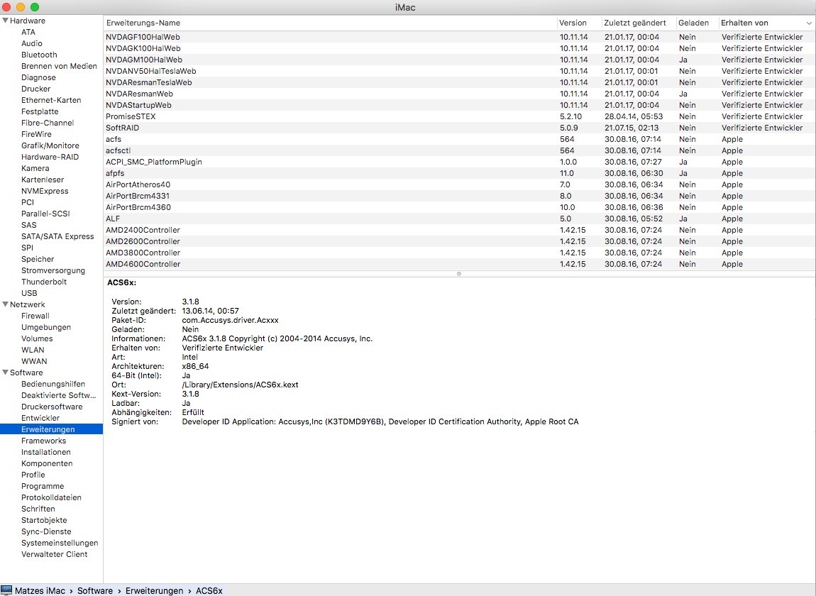Select Deaktivierte Software entry
Screen dimensions: 816x596
point(58,396)
